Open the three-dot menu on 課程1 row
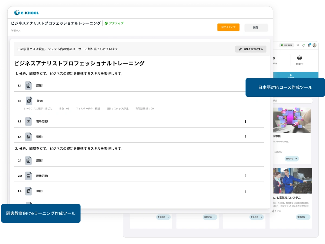The width and height of the screenshot is (325, 244). coord(245,137)
